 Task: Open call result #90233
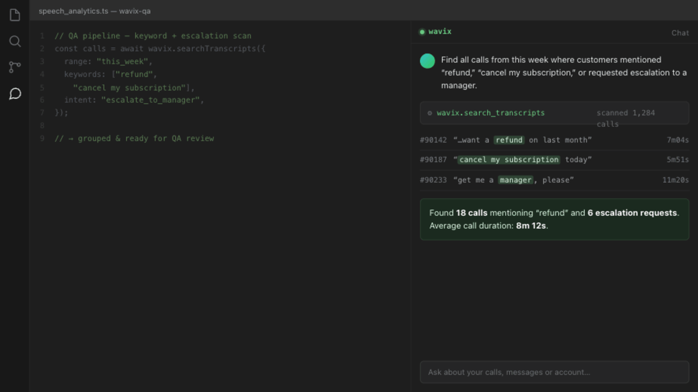pyautogui.click(x=554, y=180)
